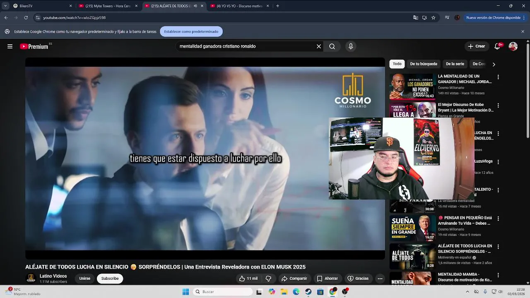Translate this page icon in address bar
This screenshot has width=530, height=298.
pyautogui.click(x=415, y=18)
